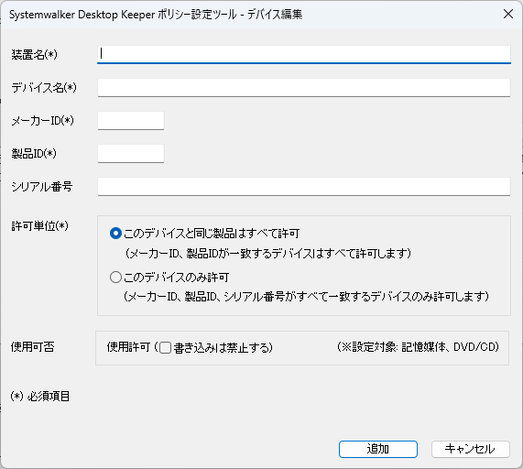Click the ※設定対象: 記憶媒体、DVD/CD note
The height and width of the screenshot is (469, 523).
418,347
